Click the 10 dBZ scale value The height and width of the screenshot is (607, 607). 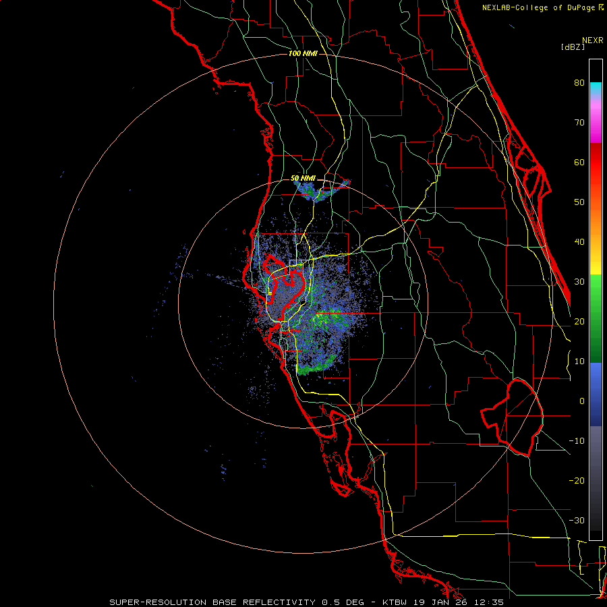tap(579, 362)
